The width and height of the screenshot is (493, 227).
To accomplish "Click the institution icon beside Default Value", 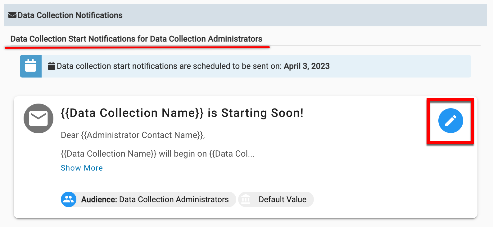I will pyautogui.click(x=246, y=199).
